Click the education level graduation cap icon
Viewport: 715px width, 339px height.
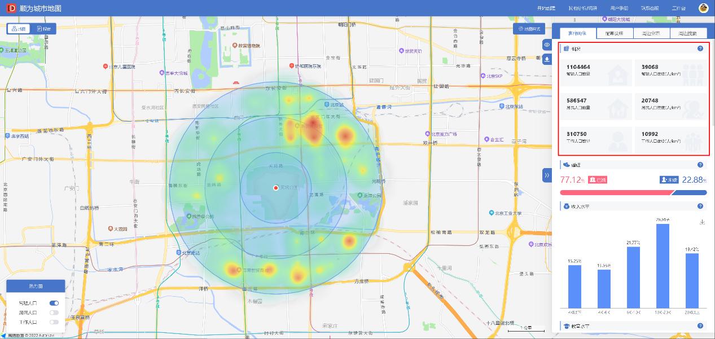point(566,326)
